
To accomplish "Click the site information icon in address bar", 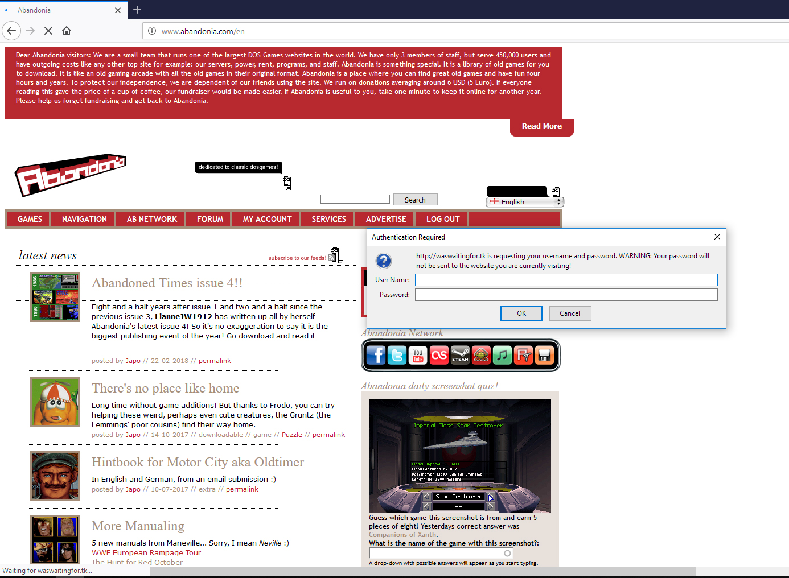I will (x=152, y=31).
